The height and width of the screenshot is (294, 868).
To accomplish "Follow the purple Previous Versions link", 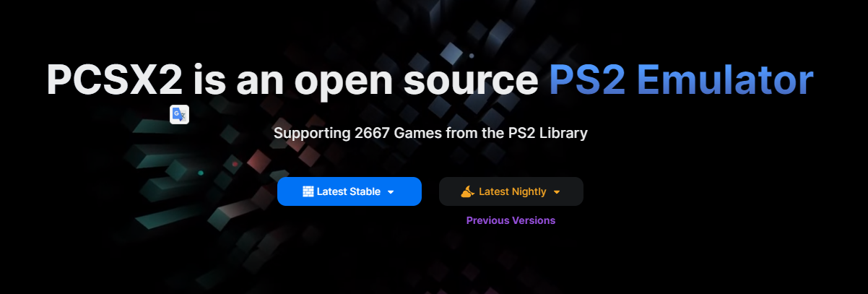I will click(x=511, y=220).
